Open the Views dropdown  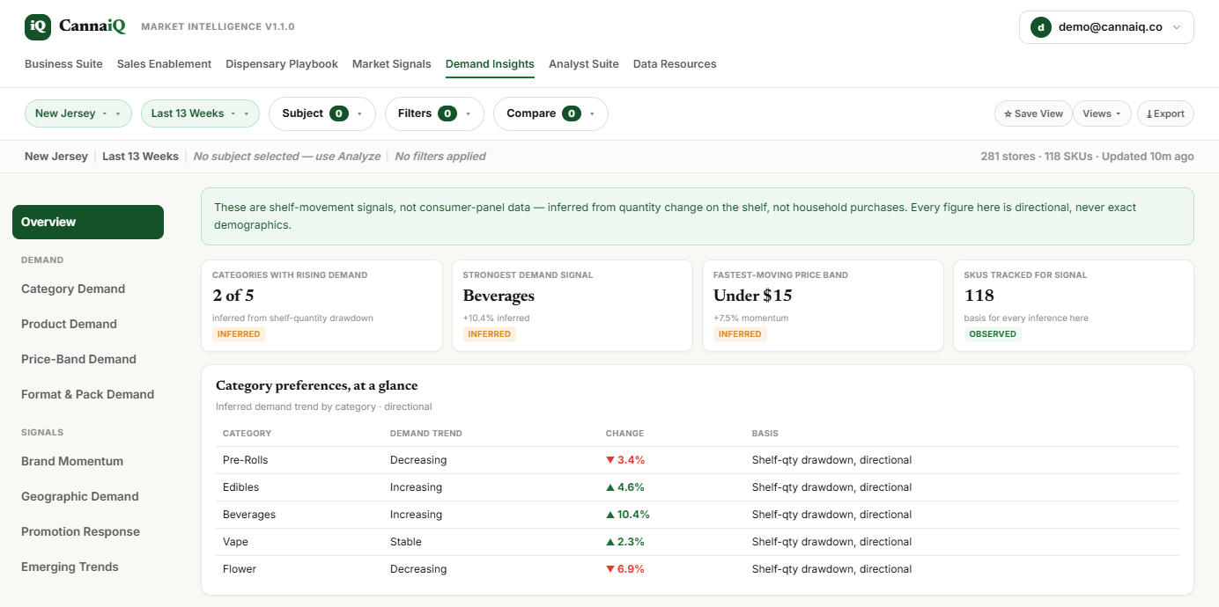click(1101, 113)
